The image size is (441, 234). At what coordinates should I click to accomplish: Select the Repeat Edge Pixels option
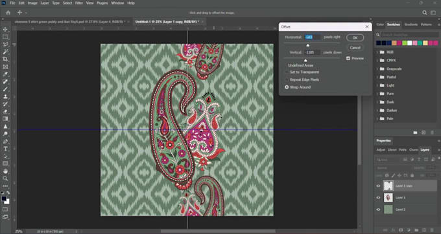pos(287,80)
